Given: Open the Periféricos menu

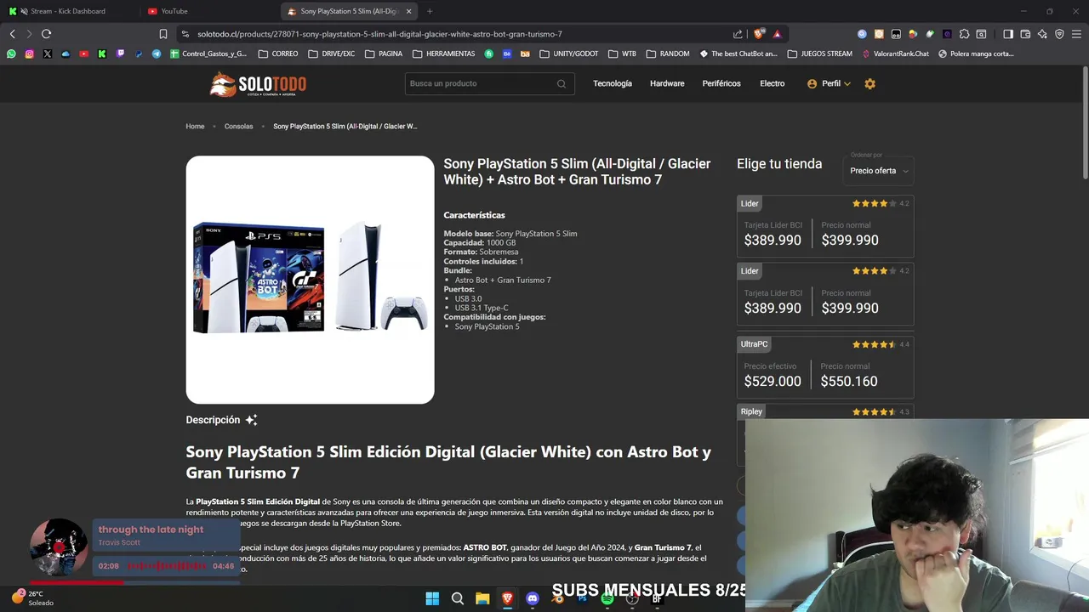Looking at the screenshot, I should [721, 83].
